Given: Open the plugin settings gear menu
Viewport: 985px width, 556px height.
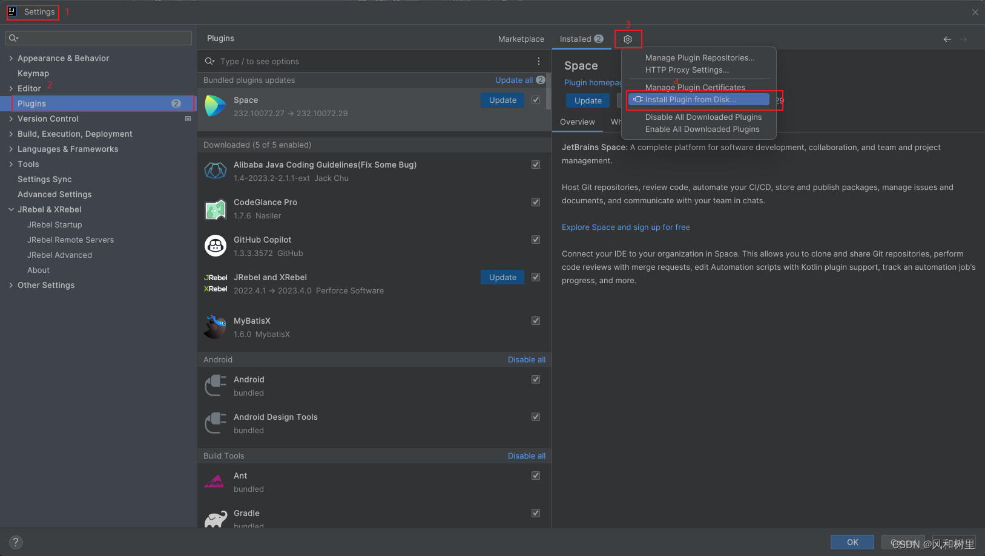Looking at the screenshot, I should (628, 39).
